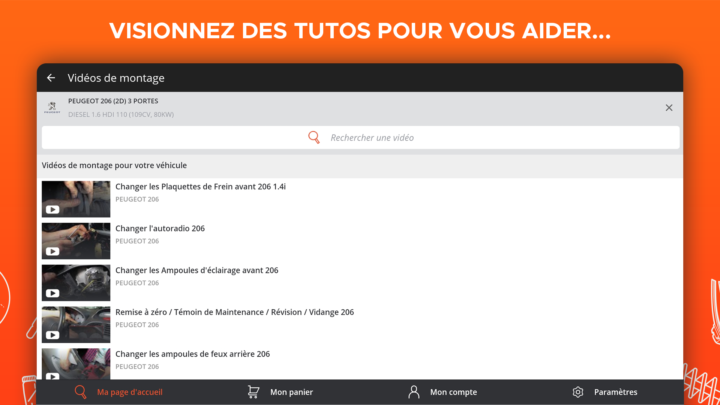Open the front lighting bulbs video thumbnail
The image size is (720, 405).
[76, 283]
